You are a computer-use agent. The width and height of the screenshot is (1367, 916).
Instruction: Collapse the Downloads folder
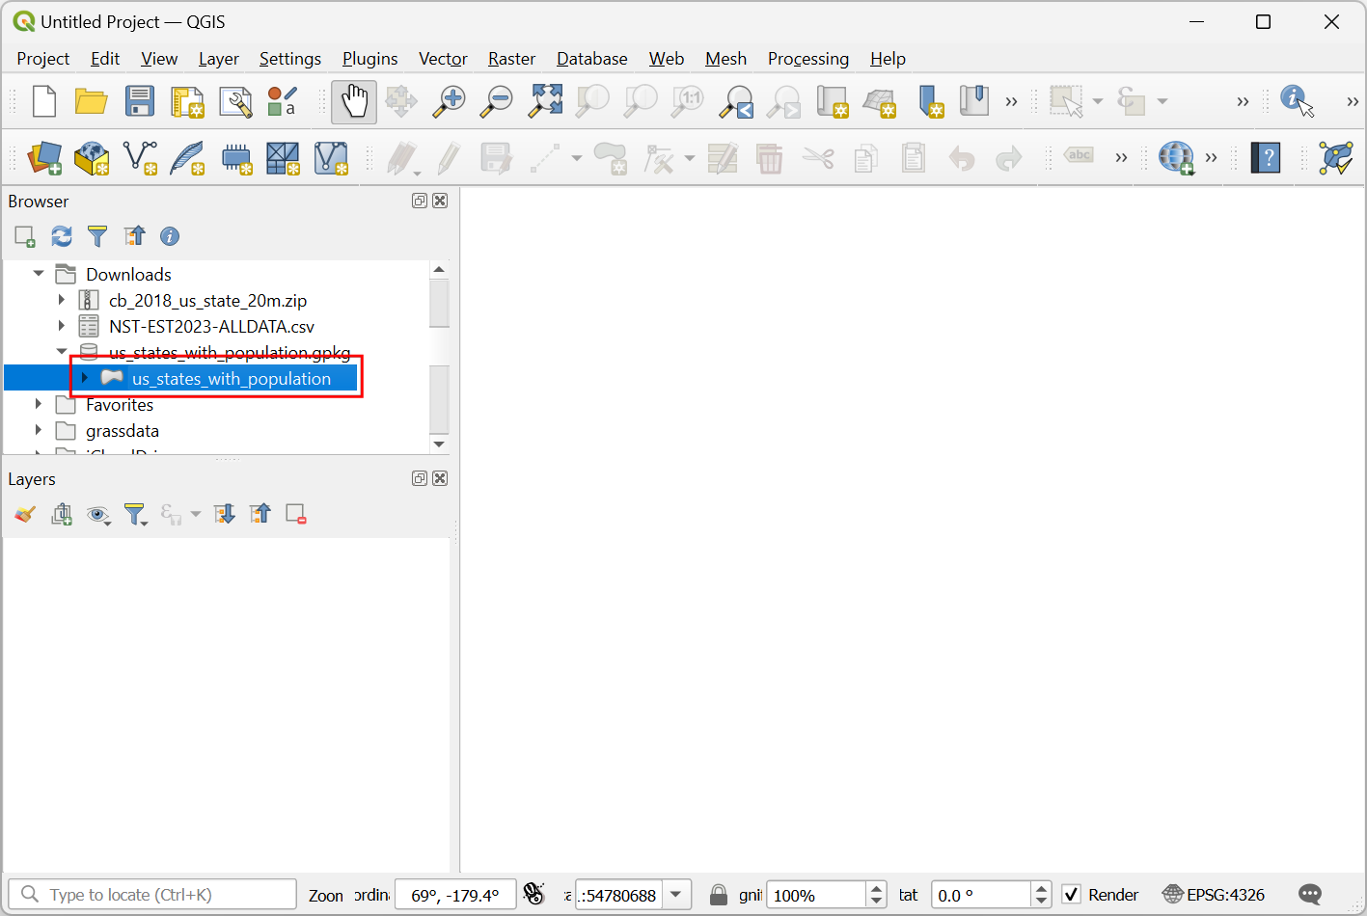coord(39,274)
